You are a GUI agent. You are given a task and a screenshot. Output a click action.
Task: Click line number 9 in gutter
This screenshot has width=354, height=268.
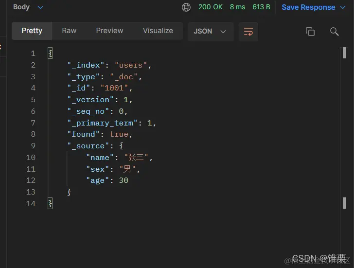pyautogui.click(x=33, y=146)
